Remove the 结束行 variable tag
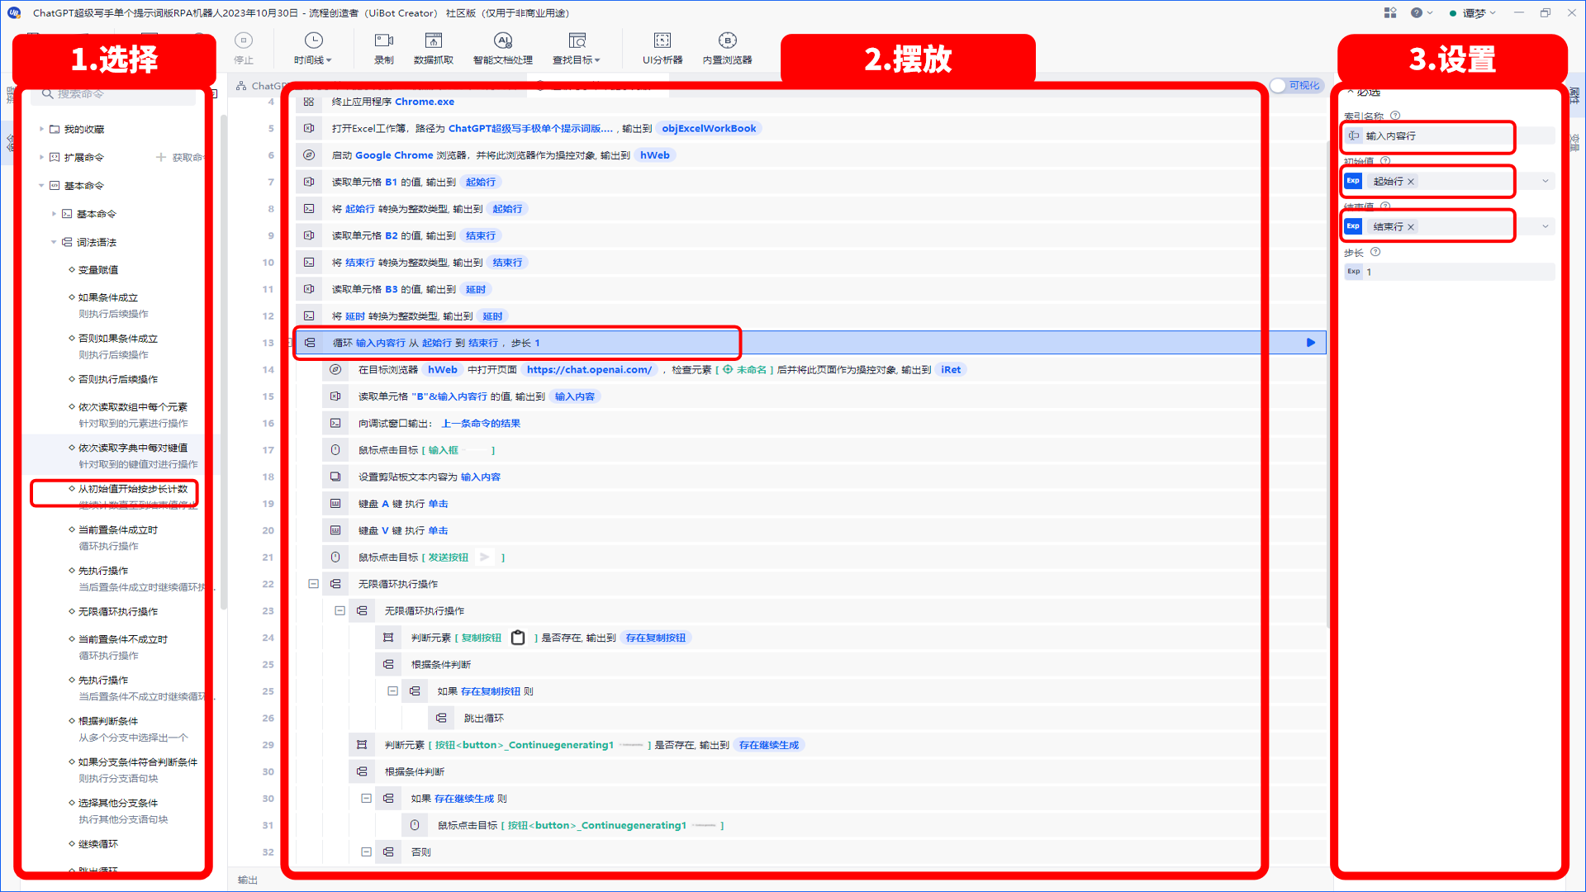Image resolution: width=1586 pixels, height=892 pixels. click(x=1411, y=227)
